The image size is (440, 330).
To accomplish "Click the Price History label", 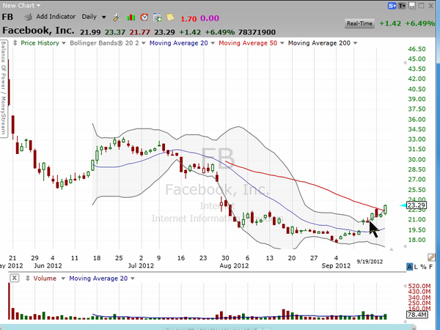I will (x=40, y=43).
